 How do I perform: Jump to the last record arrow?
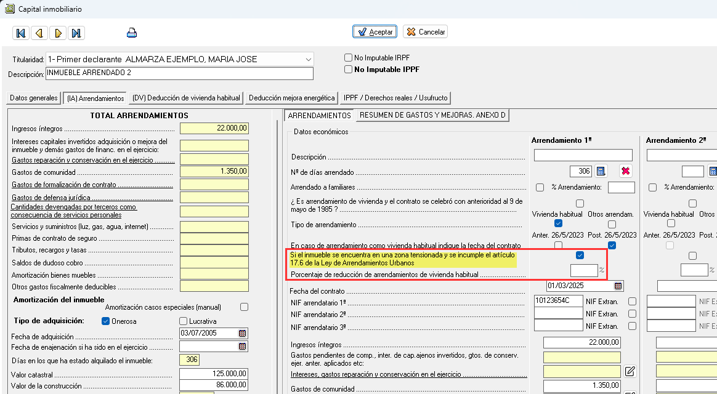click(x=76, y=33)
